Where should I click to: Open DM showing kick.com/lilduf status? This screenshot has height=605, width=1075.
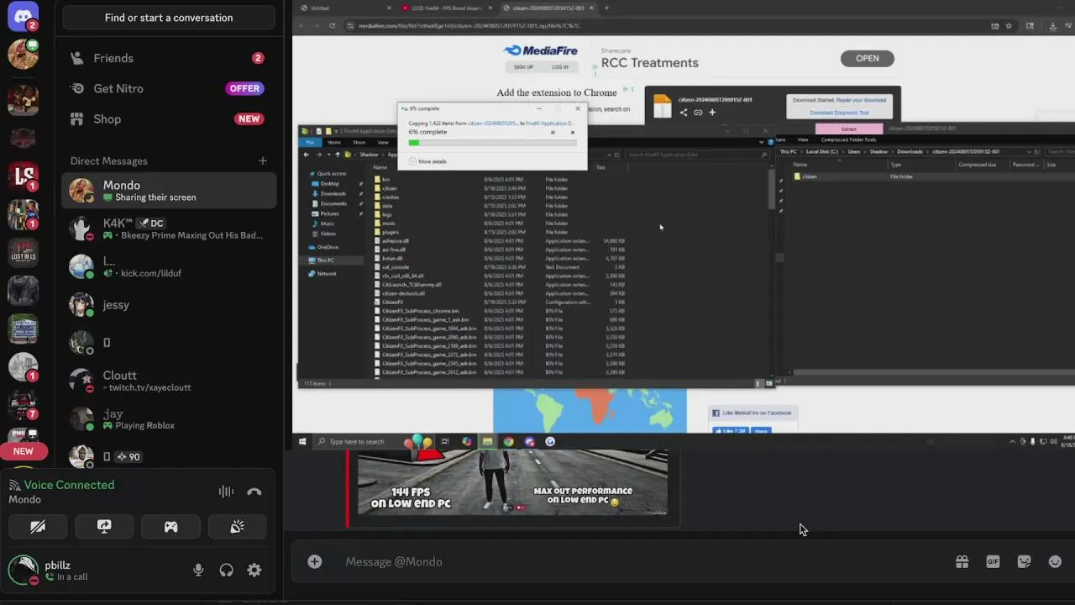(x=169, y=266)
